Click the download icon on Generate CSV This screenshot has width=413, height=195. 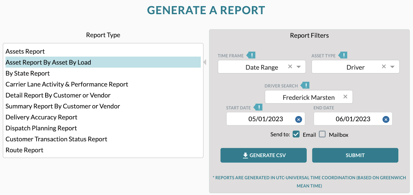coord(245,155)
